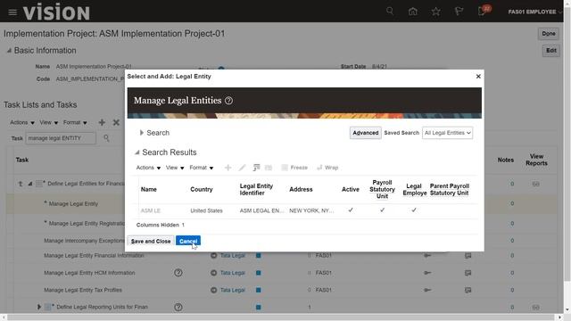Click View Reports icon on Define Legal Entities row

[535, 184]
